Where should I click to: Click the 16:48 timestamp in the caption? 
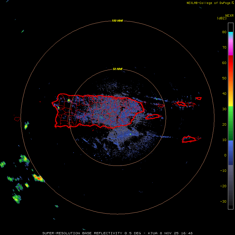[187, 233]
